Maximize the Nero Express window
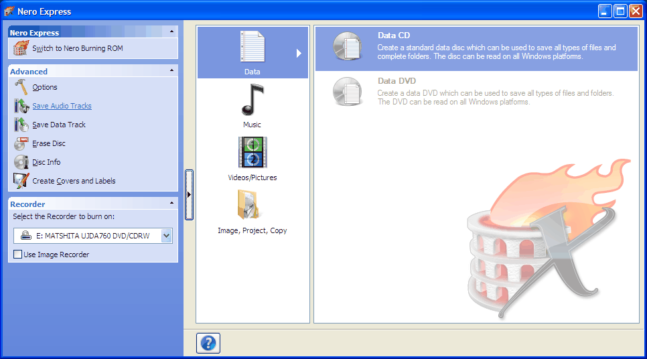This screenshot has width=647, height=359. [x=621, y=11]
